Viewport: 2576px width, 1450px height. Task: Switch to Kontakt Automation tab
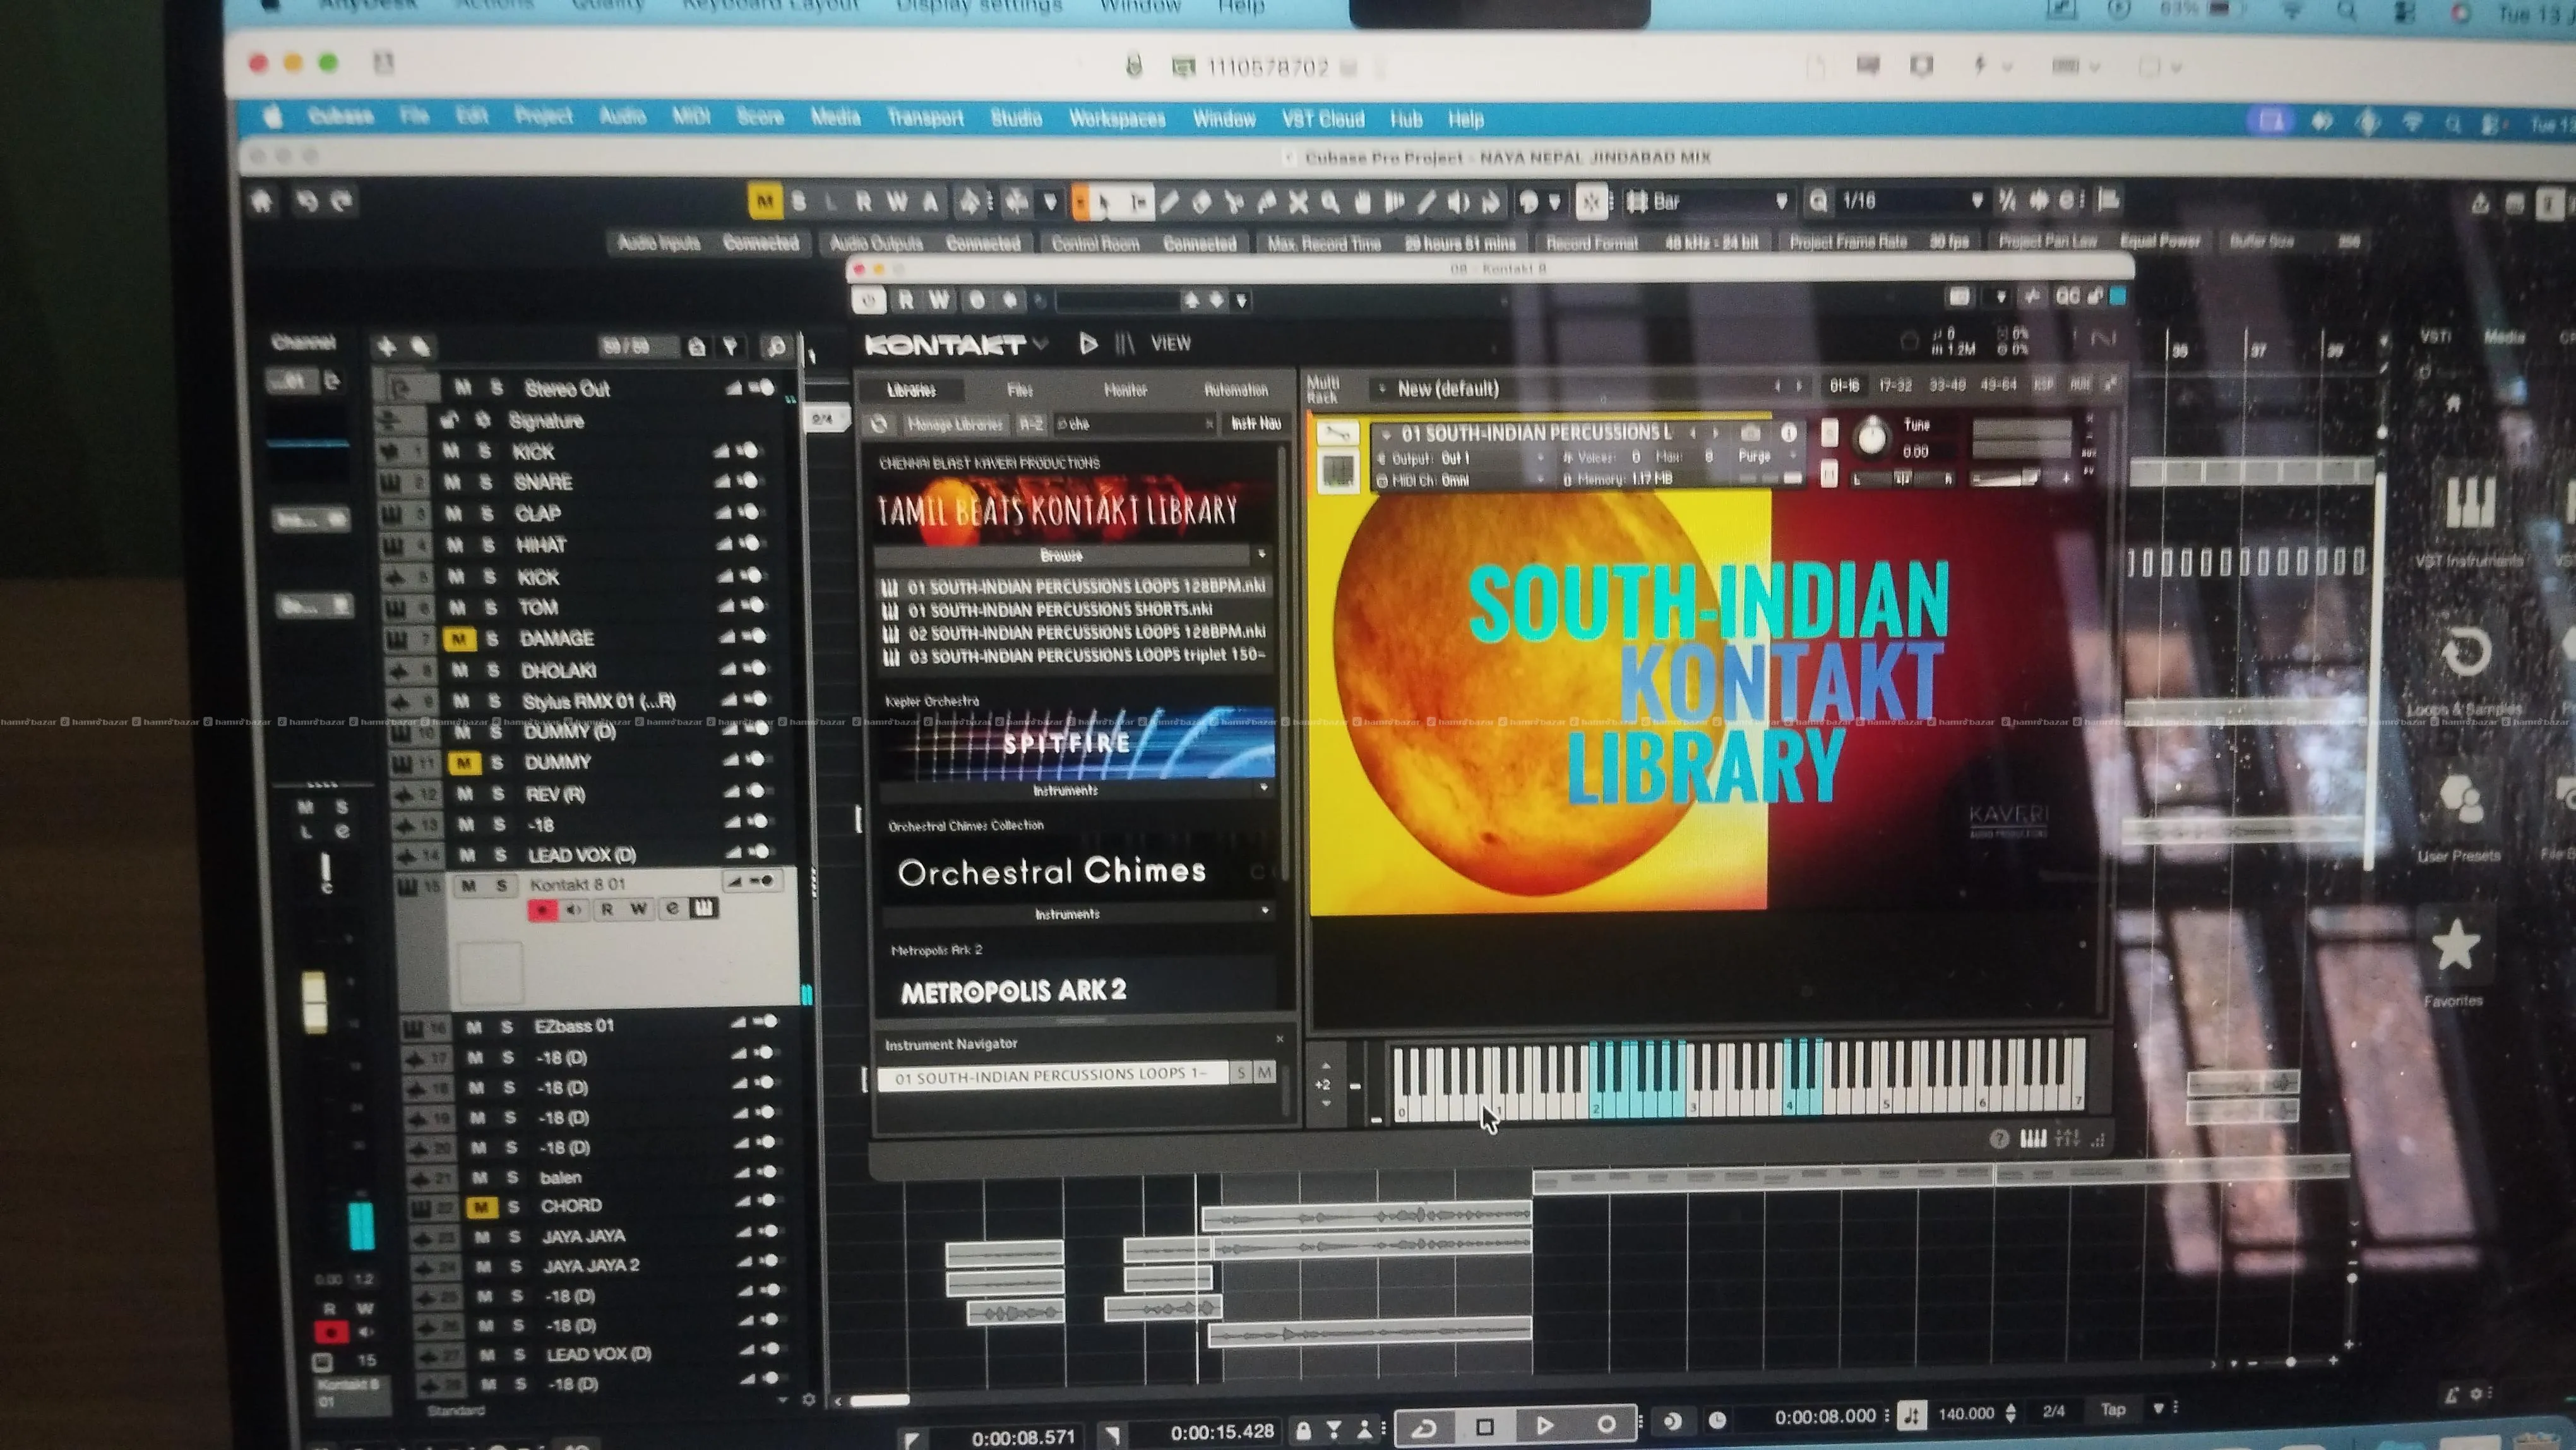(x=1236, y=390)
